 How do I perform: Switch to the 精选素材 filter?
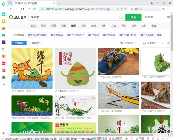click(x=36, y=43)
